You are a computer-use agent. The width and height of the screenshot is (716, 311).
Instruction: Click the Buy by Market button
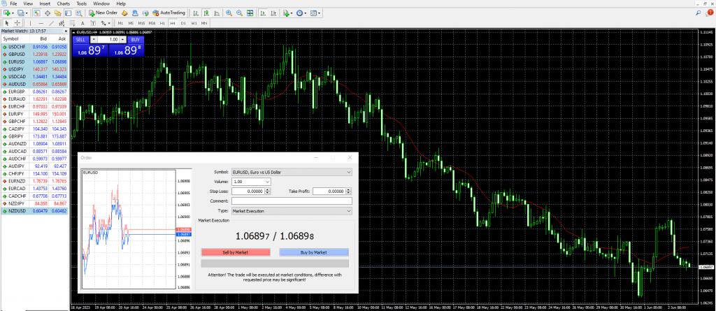tap(313, 252)
